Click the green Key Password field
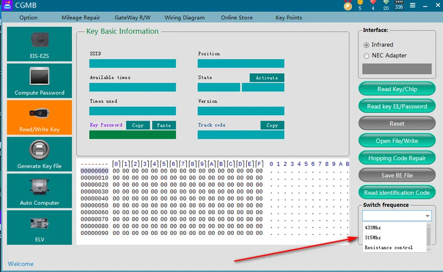Viewport: 443px width, 272px height. point(132,135)
